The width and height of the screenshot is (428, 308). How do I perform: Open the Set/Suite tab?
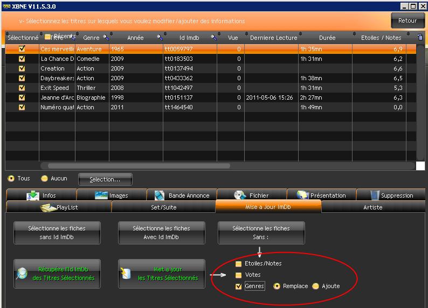tap(163, 207)
